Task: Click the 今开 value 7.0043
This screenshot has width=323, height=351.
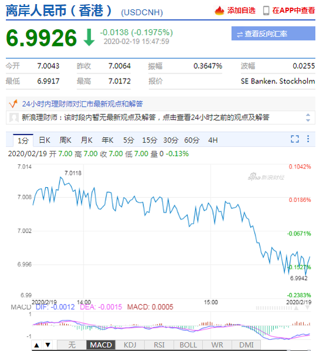Action: (x=48, y=66)
